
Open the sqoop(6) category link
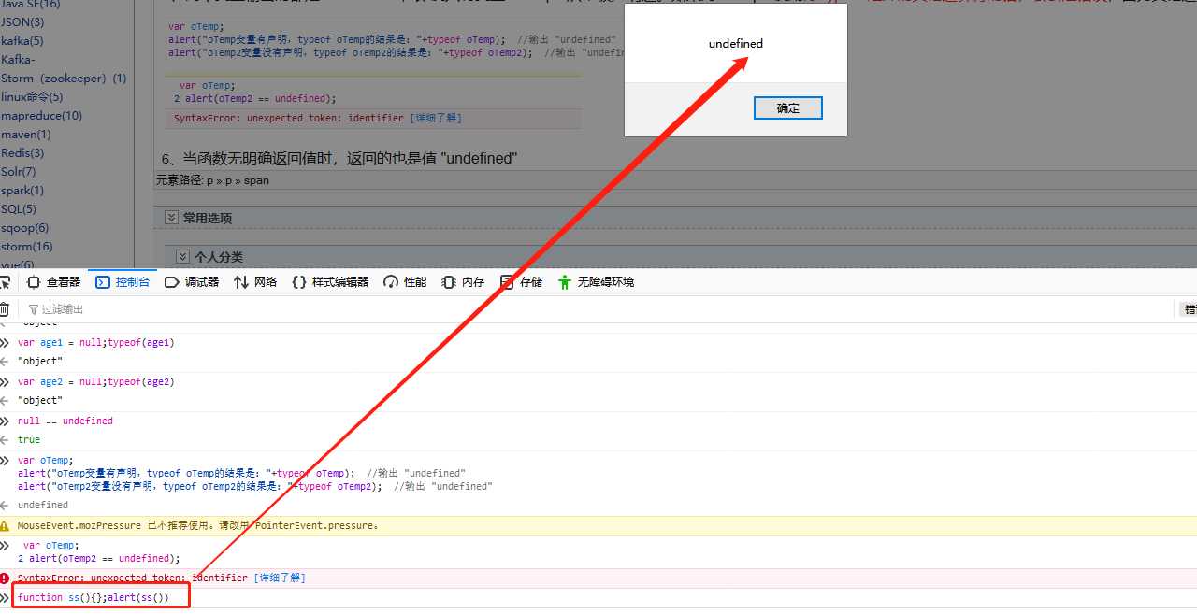coord(25,228)
